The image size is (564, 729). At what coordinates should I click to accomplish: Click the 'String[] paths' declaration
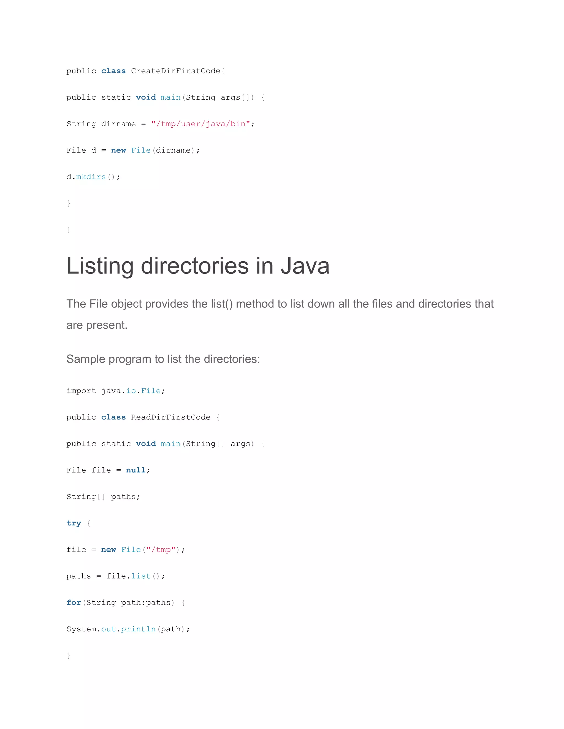pyautogui.click(x=103, y=497)
